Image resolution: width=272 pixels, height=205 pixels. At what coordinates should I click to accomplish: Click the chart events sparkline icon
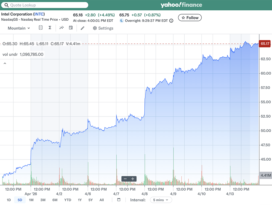point(61,28)
